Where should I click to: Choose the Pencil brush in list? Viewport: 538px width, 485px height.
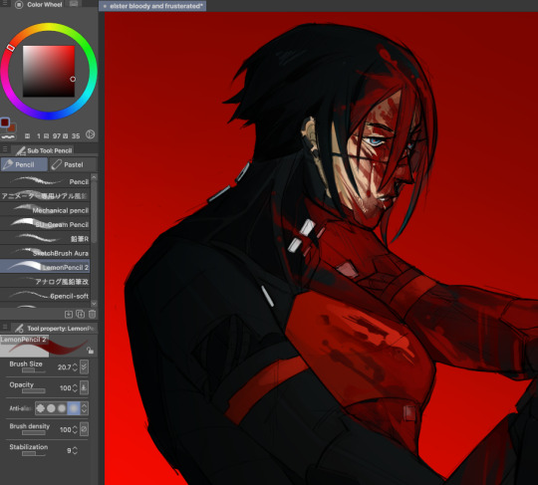coord(45,181)
